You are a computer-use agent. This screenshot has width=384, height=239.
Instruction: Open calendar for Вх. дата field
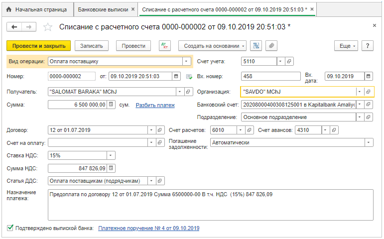pyautogui.click(x=368, y=76)
